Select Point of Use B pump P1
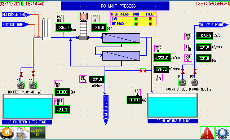This screenshot has height=140, width=230. (182, 82)
